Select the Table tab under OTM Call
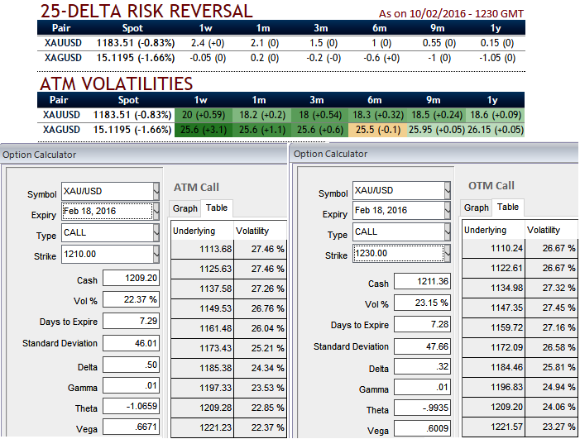 [508, 207]
